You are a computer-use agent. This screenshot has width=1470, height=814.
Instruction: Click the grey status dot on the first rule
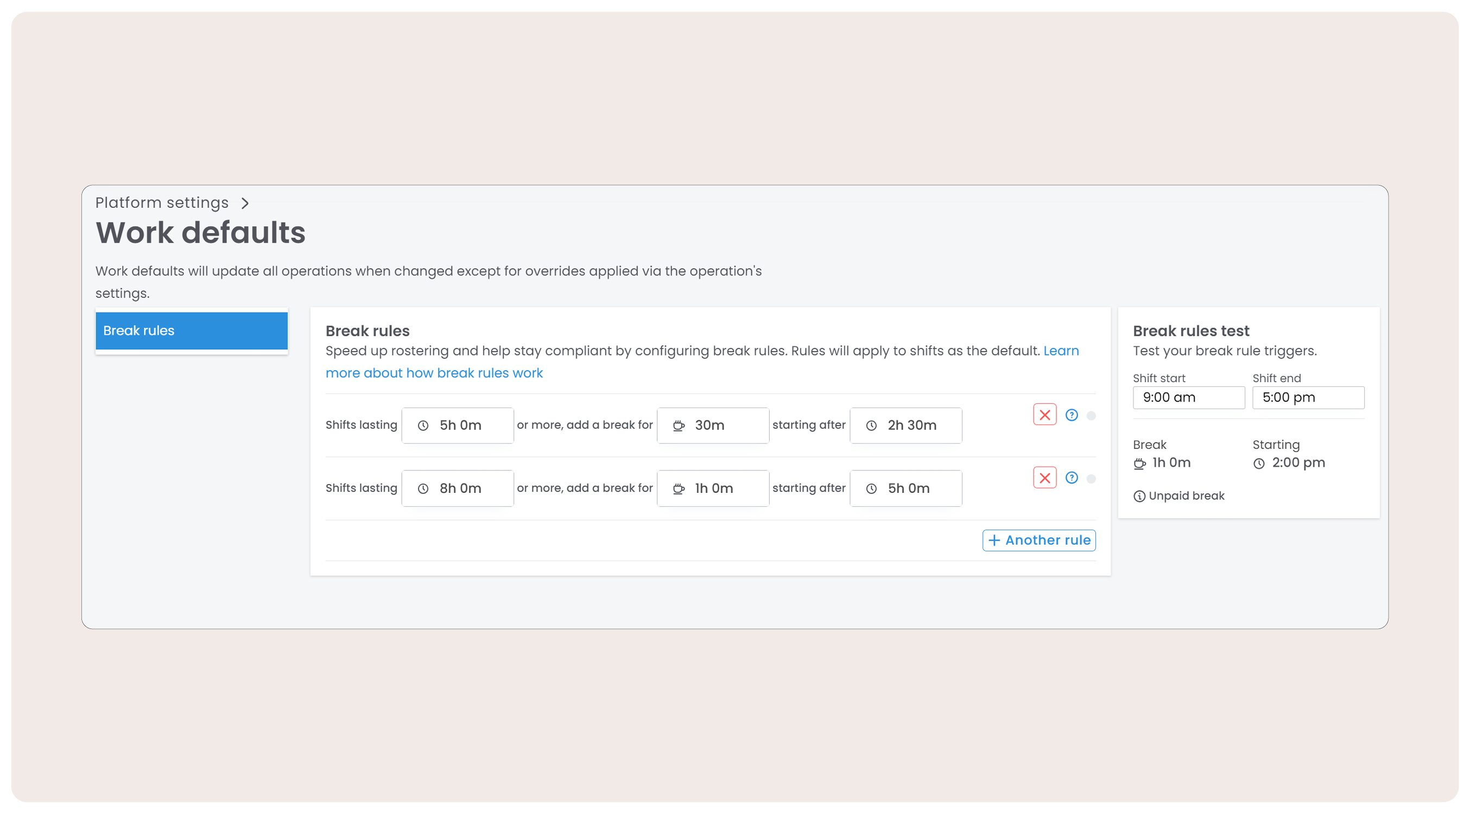point(1091,415)
